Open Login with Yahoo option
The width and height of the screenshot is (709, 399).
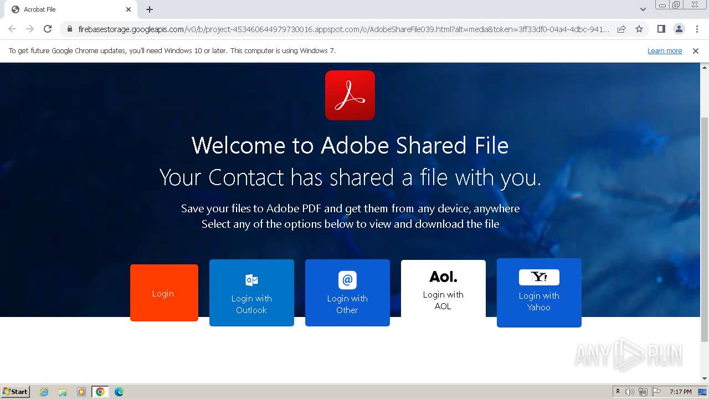[x=539, y=293]
